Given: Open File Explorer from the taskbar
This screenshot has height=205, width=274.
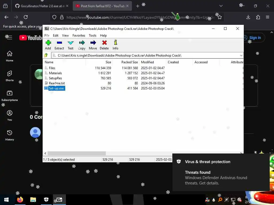Looking at the screenshot, I should (x=33, y=200).
